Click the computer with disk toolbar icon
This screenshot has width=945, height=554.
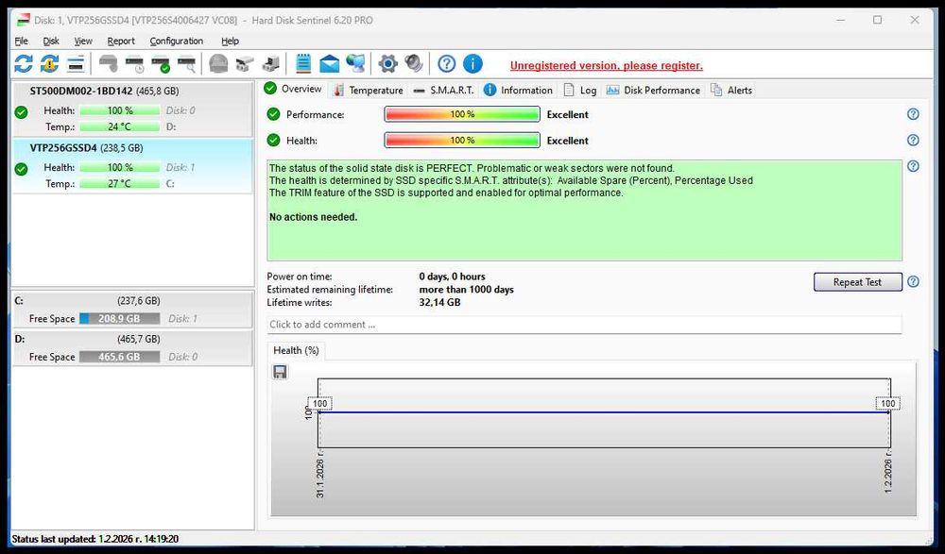tap(270, 63)
